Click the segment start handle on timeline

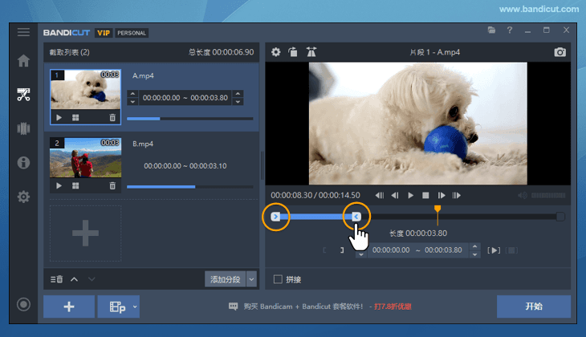(x=275, y=217)
